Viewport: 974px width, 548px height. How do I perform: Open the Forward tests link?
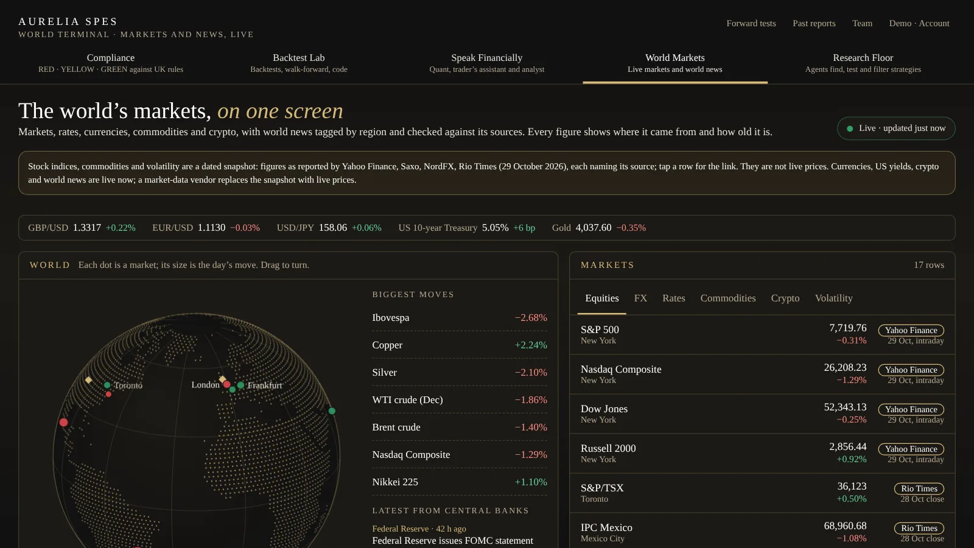(x=751, y=23)
